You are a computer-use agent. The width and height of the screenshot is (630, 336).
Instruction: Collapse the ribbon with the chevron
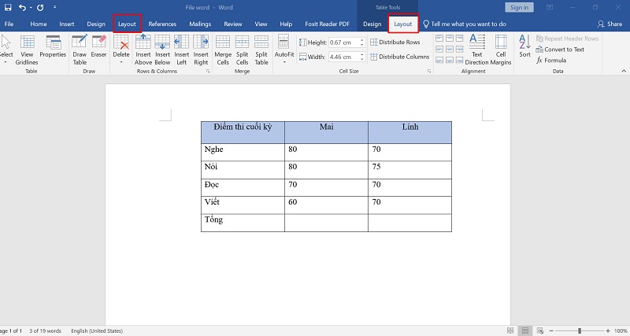(x=624, y=71)
